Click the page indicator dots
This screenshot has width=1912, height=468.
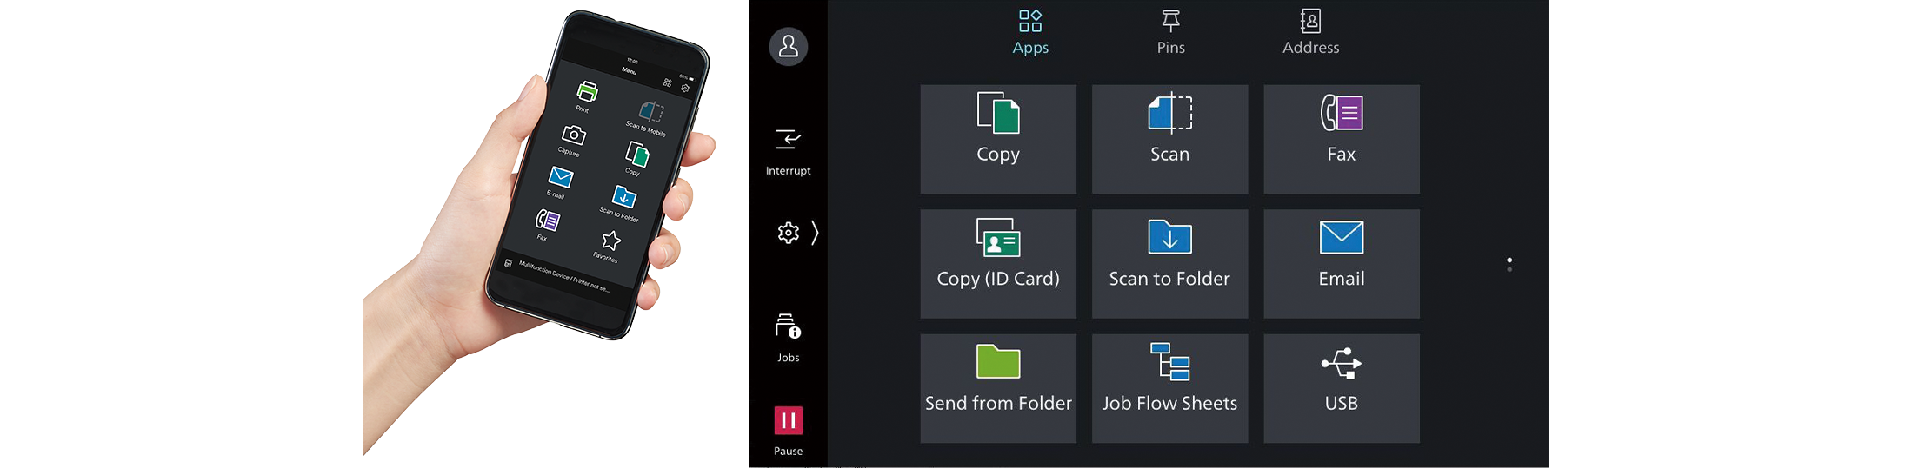[1509, 265]
